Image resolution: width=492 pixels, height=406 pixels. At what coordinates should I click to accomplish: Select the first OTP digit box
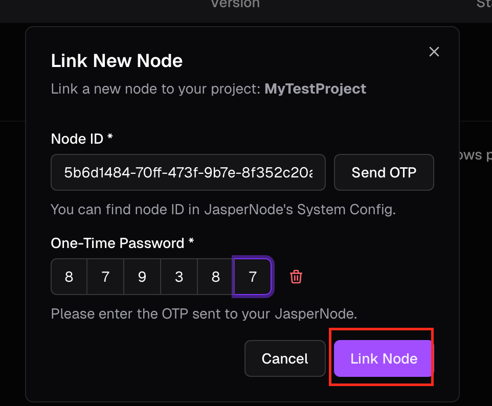(x=69, y=277)
